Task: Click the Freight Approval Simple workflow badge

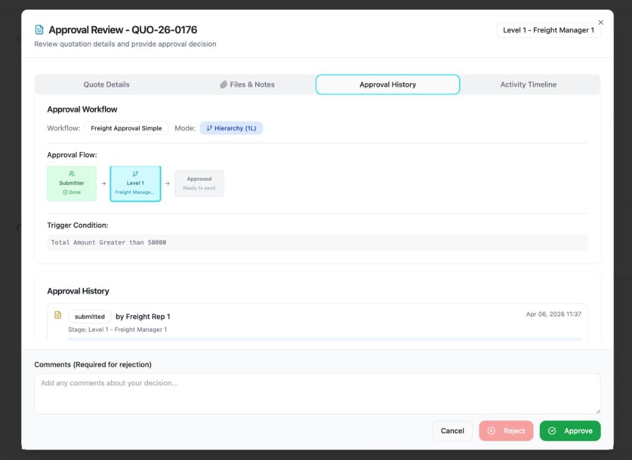Action: click(127, 128)
